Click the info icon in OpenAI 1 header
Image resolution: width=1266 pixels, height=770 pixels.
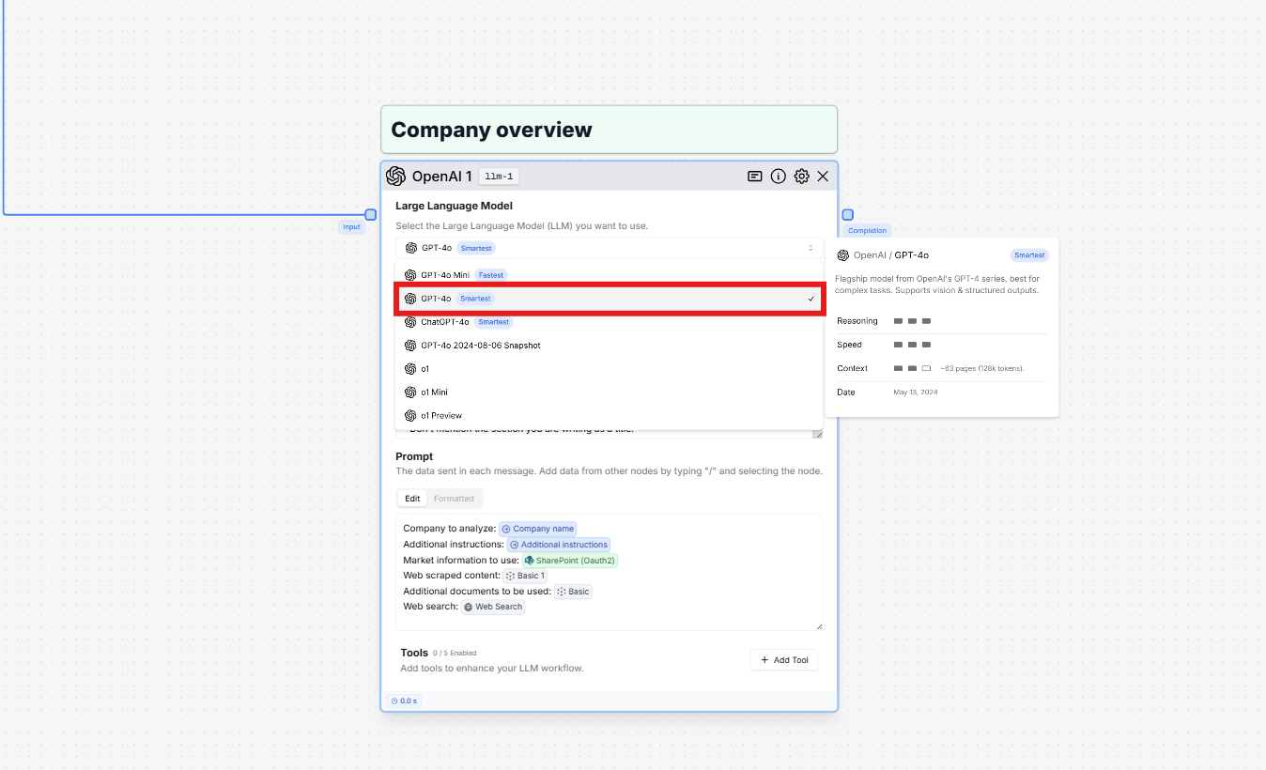pos(778,177)
